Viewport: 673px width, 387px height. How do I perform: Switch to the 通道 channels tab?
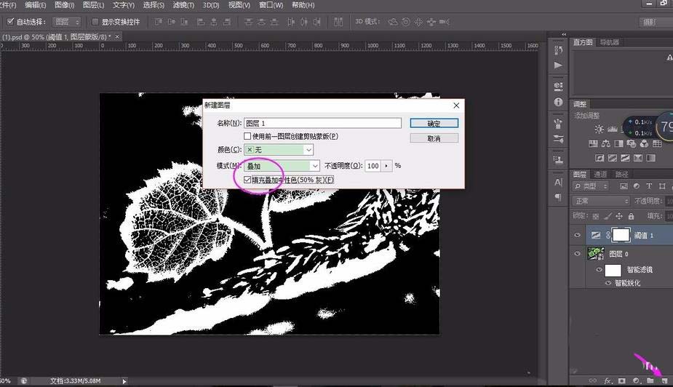[x=600, y=175]
